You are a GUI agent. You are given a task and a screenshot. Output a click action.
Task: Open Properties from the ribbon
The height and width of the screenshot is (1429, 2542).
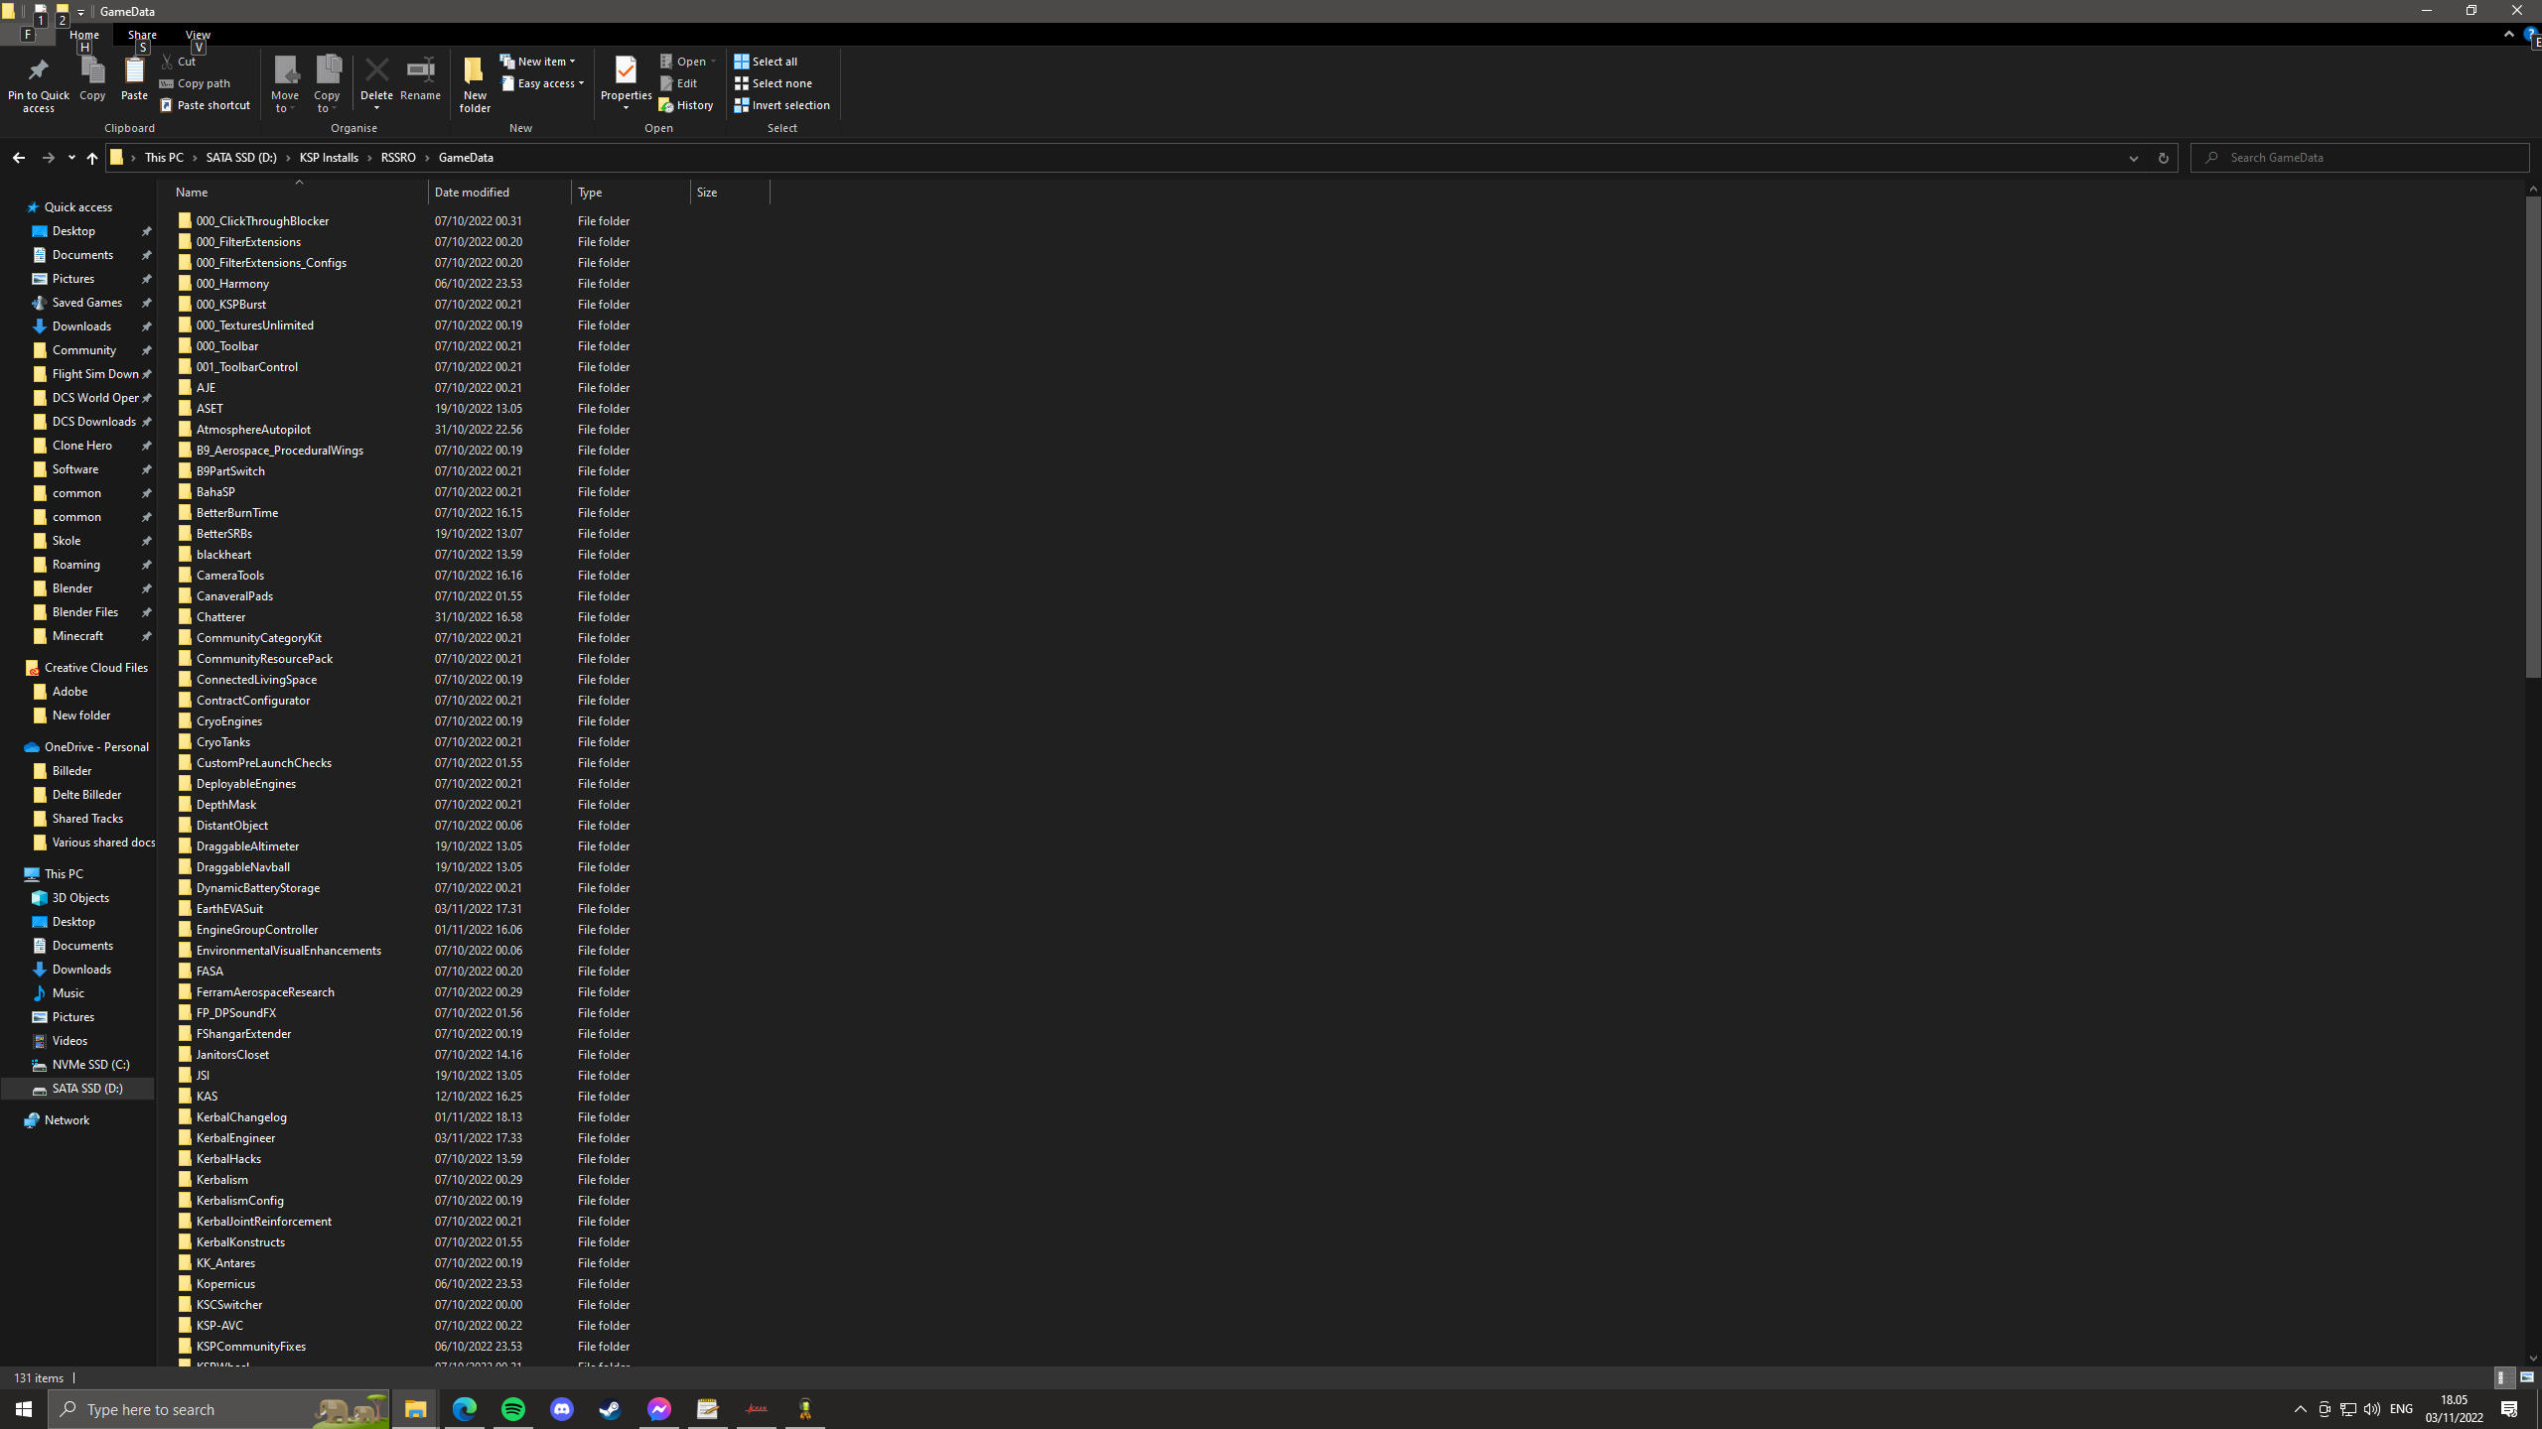pyautogui.click(x=626, y=71)
